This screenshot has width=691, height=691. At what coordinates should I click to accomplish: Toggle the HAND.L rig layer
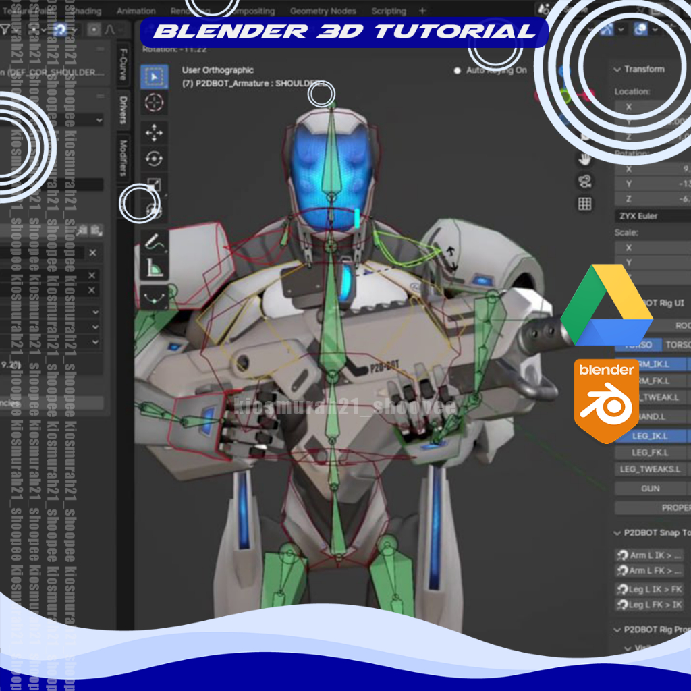point(653,416)
